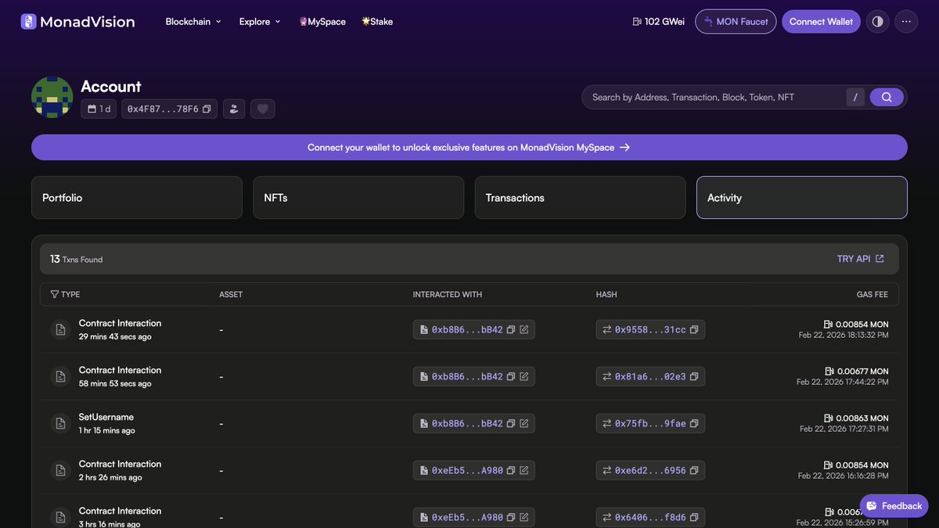Image resolution: width=939 pixels, height=528 pixels.
Task: Click the GAS FEE column header
Action: click(x=872, y=294)
